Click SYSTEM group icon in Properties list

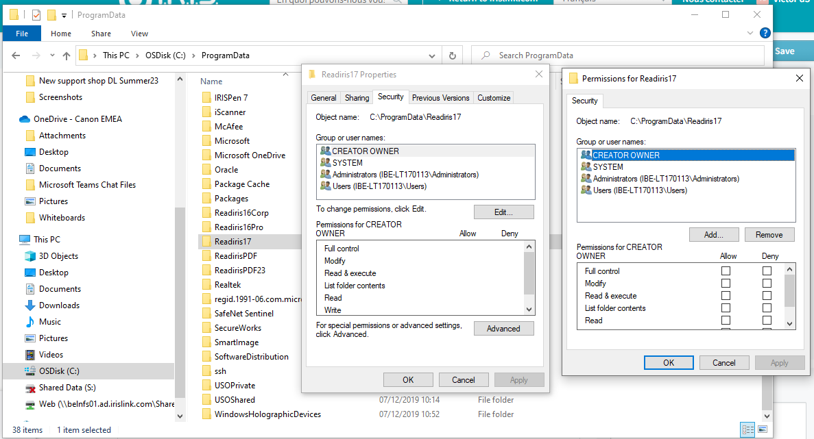[x=326, y=163]
